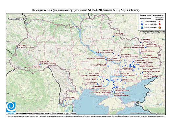This screenshot has height=121, width=171.
Task: Click the 200 — 1000 МВт legend label
Action: pyautogui.click(x=150, y=24)
